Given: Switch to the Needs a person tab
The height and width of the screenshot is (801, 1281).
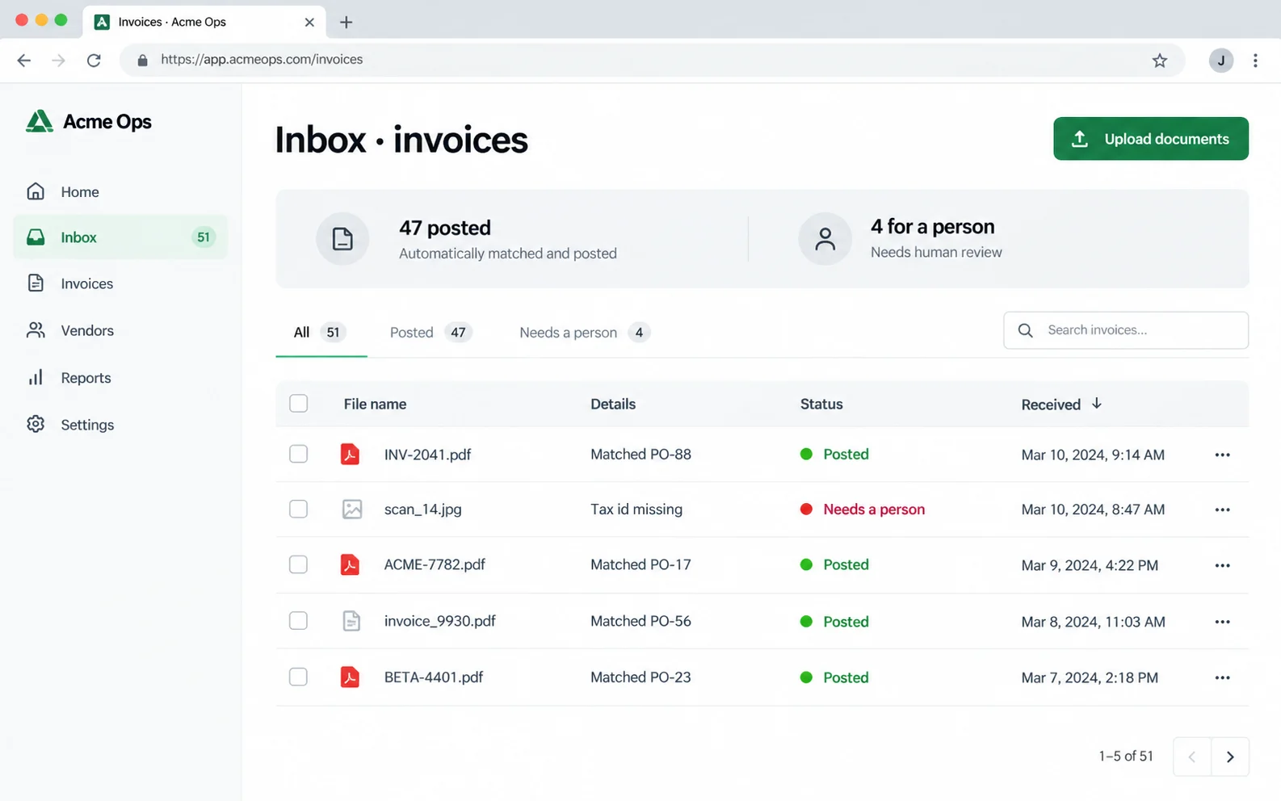Looking at the screenshot, I should pyautogui.click(x=585, y=333).
